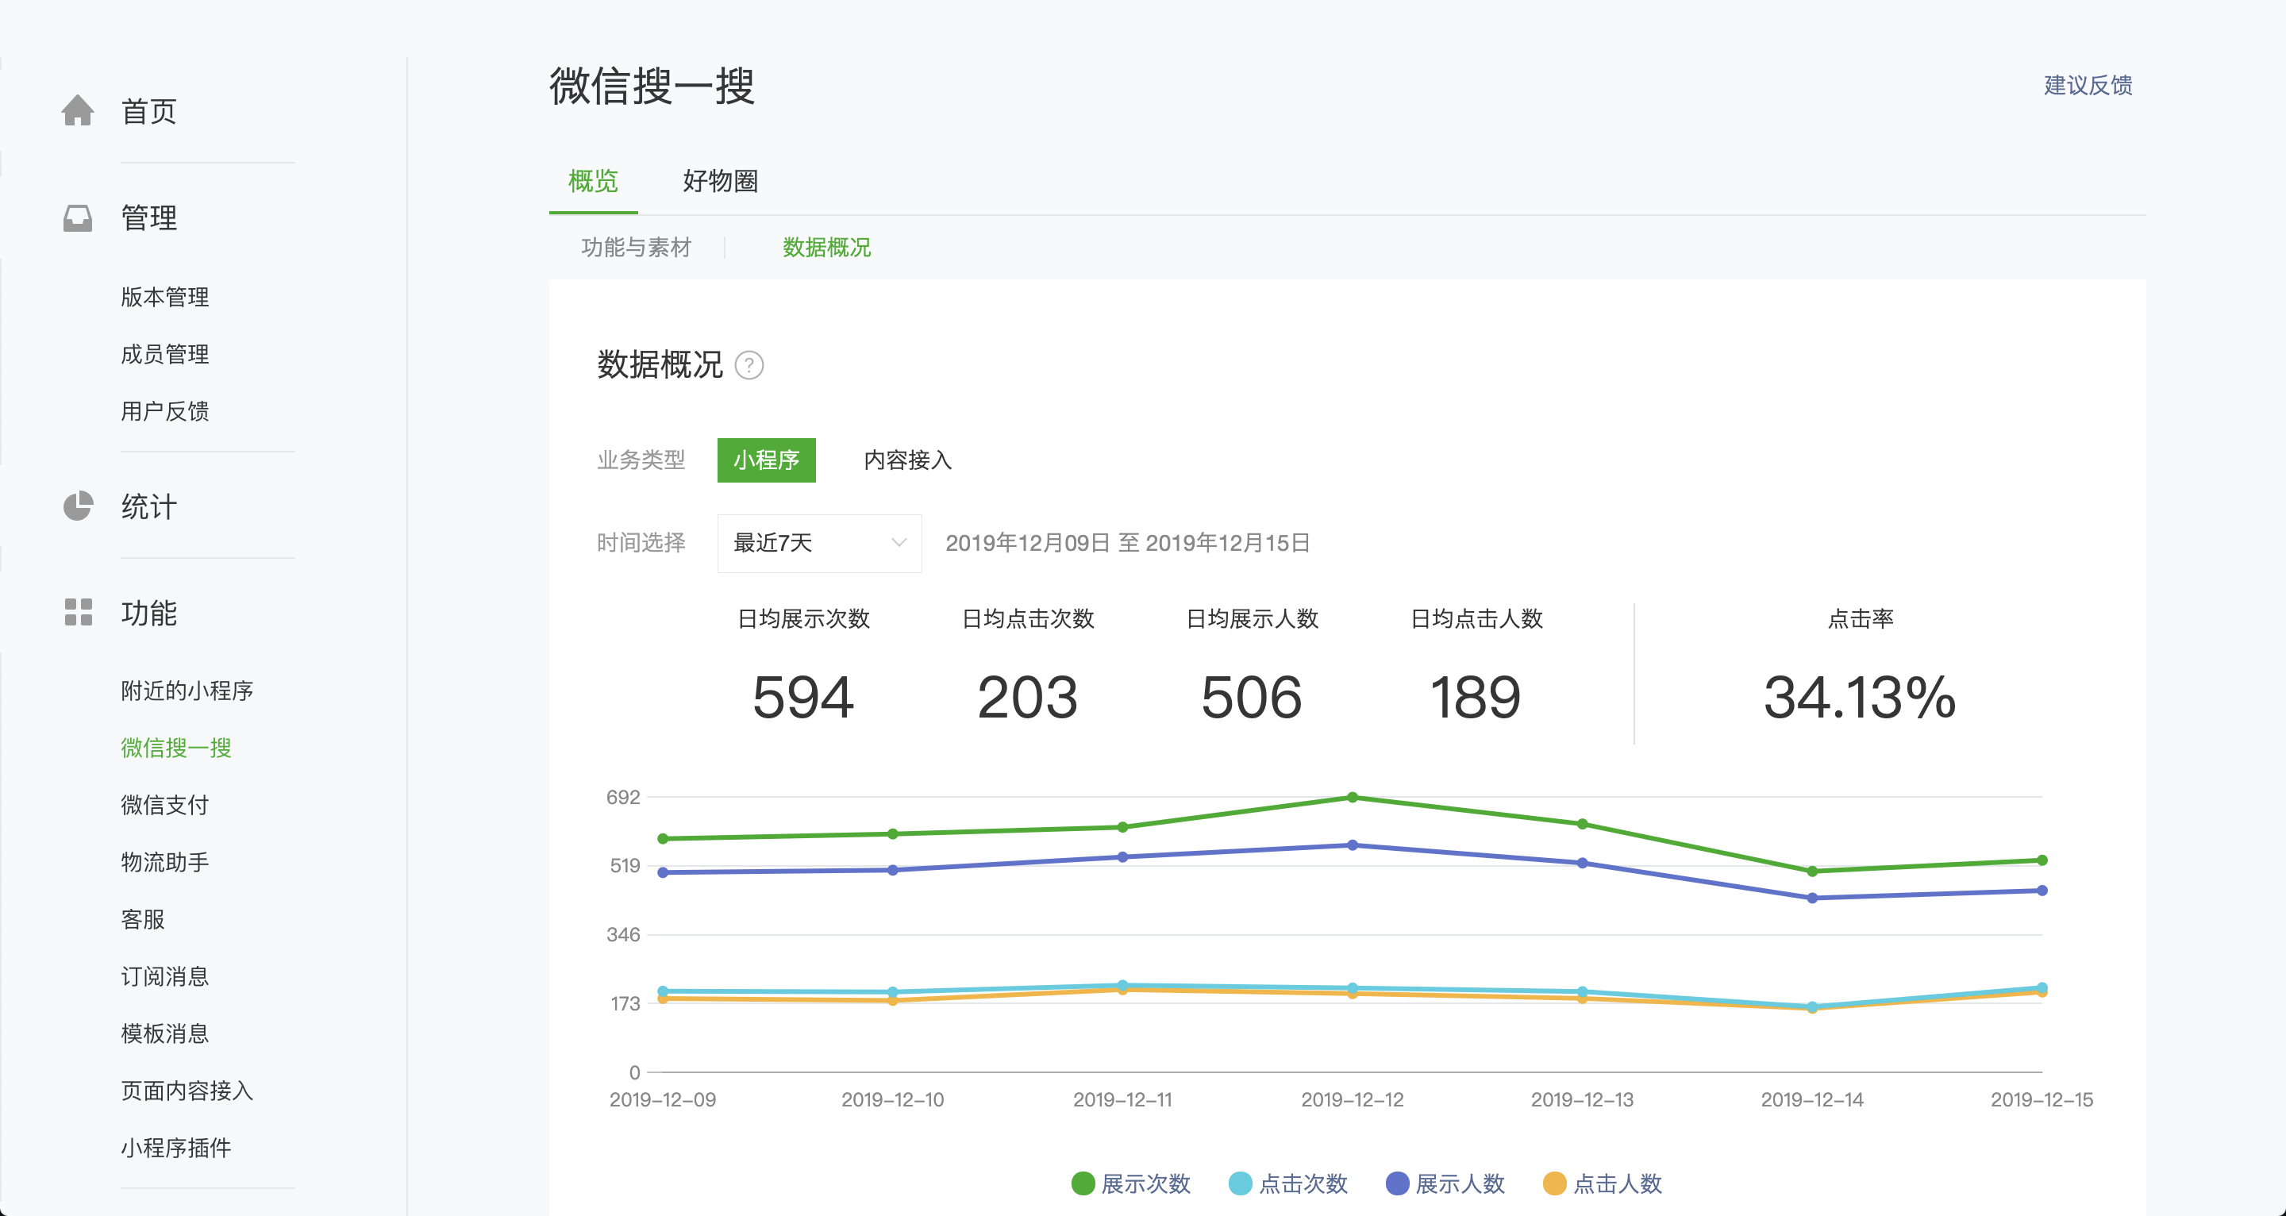This screenshot has width=2286, height=1216.
Task: Toggle the 点击次数 legend cyan swatch
Action: [x=1240, y=1183]
